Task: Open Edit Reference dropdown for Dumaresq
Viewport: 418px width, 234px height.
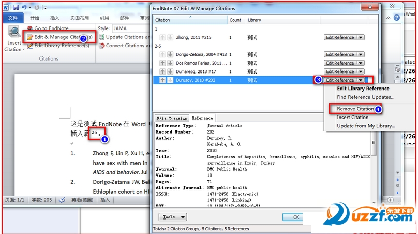Action: (x=361, y=71)
